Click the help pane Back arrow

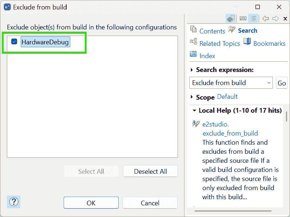coord(266,19)
